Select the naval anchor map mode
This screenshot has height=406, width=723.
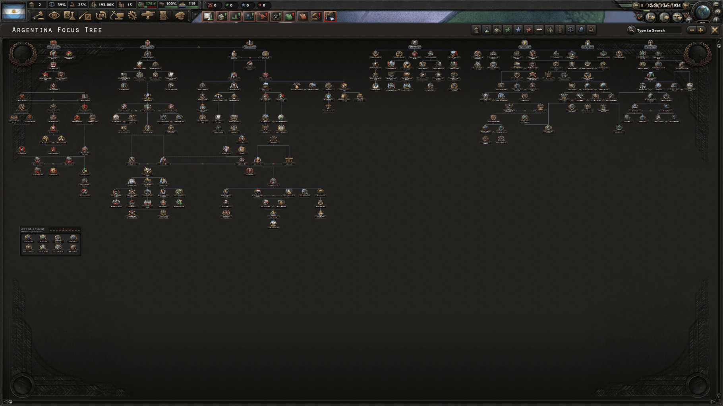pyautogui.click(x=664, y=18)
